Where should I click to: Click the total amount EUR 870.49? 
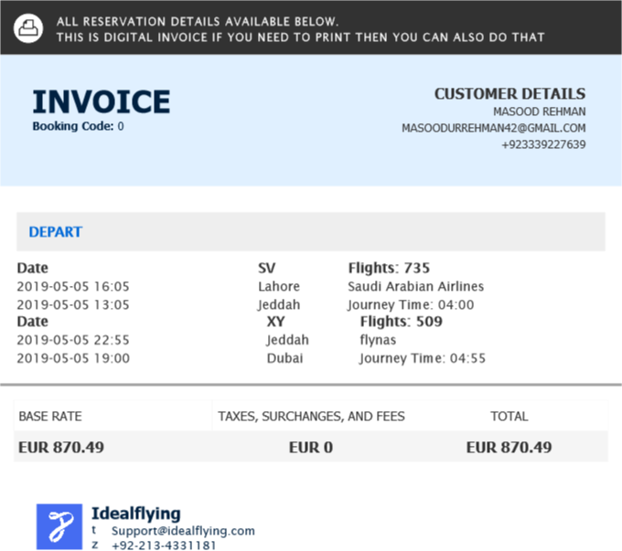click(x=509, y=448)
